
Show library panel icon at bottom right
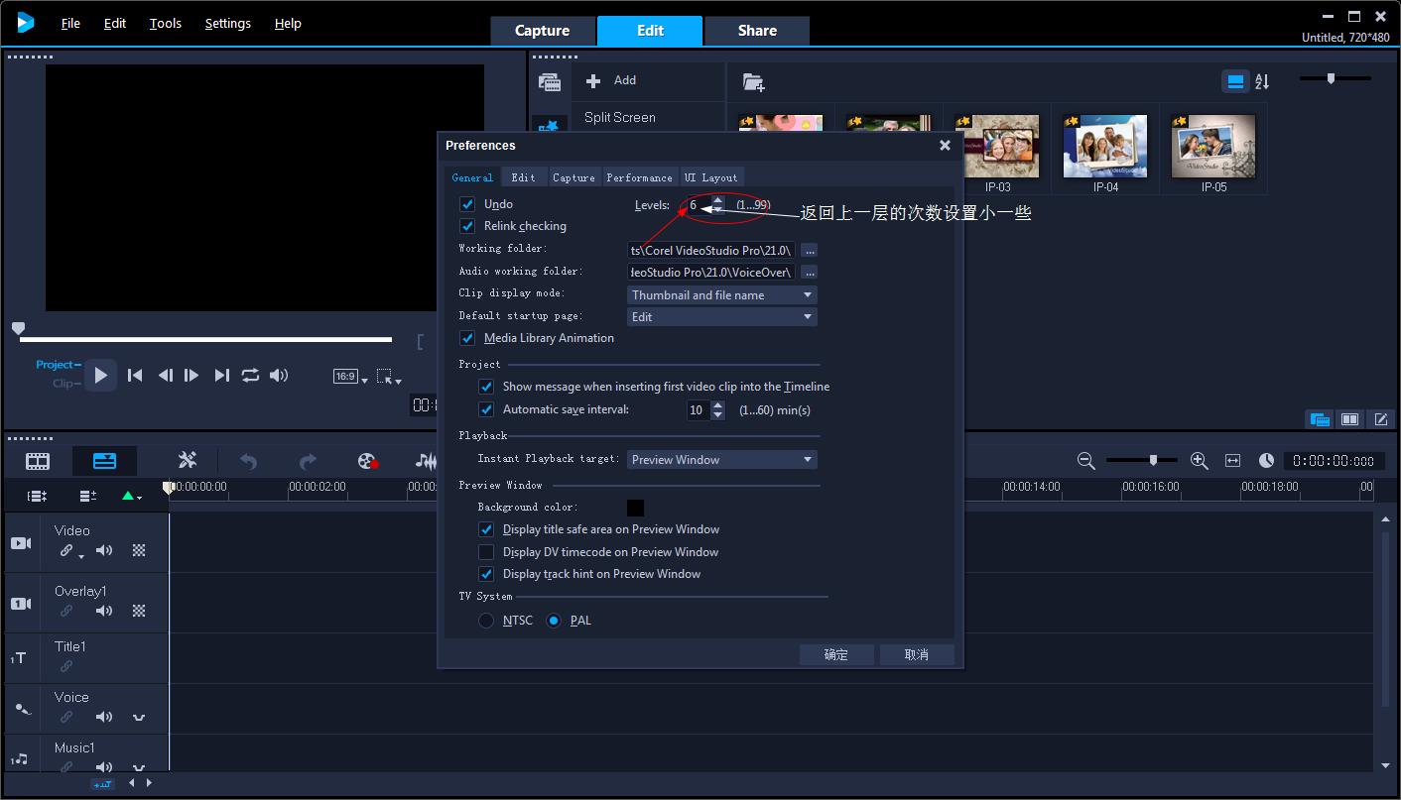[1320, 419]
